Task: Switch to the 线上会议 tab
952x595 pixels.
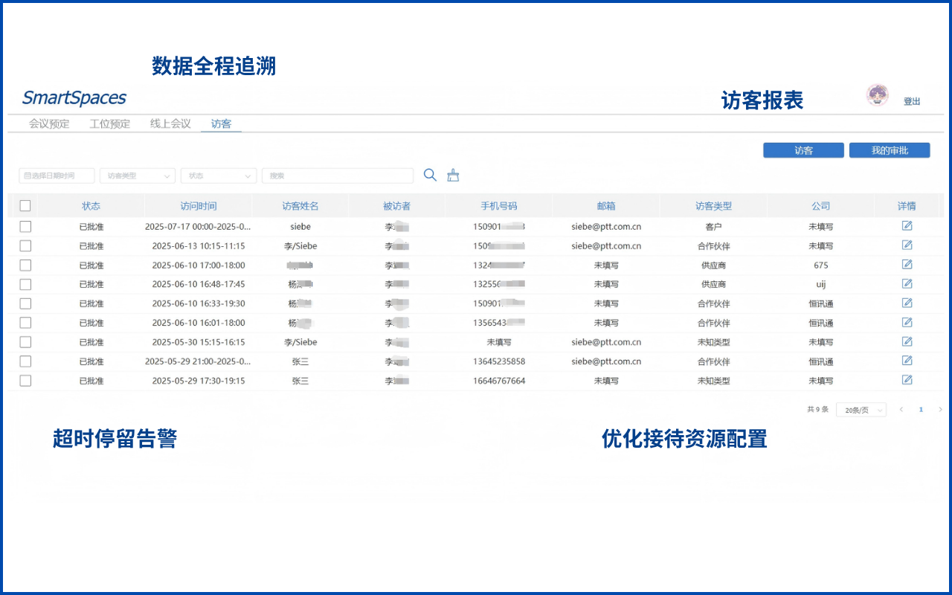Action: pyautogui.click(x=170, y=124)
